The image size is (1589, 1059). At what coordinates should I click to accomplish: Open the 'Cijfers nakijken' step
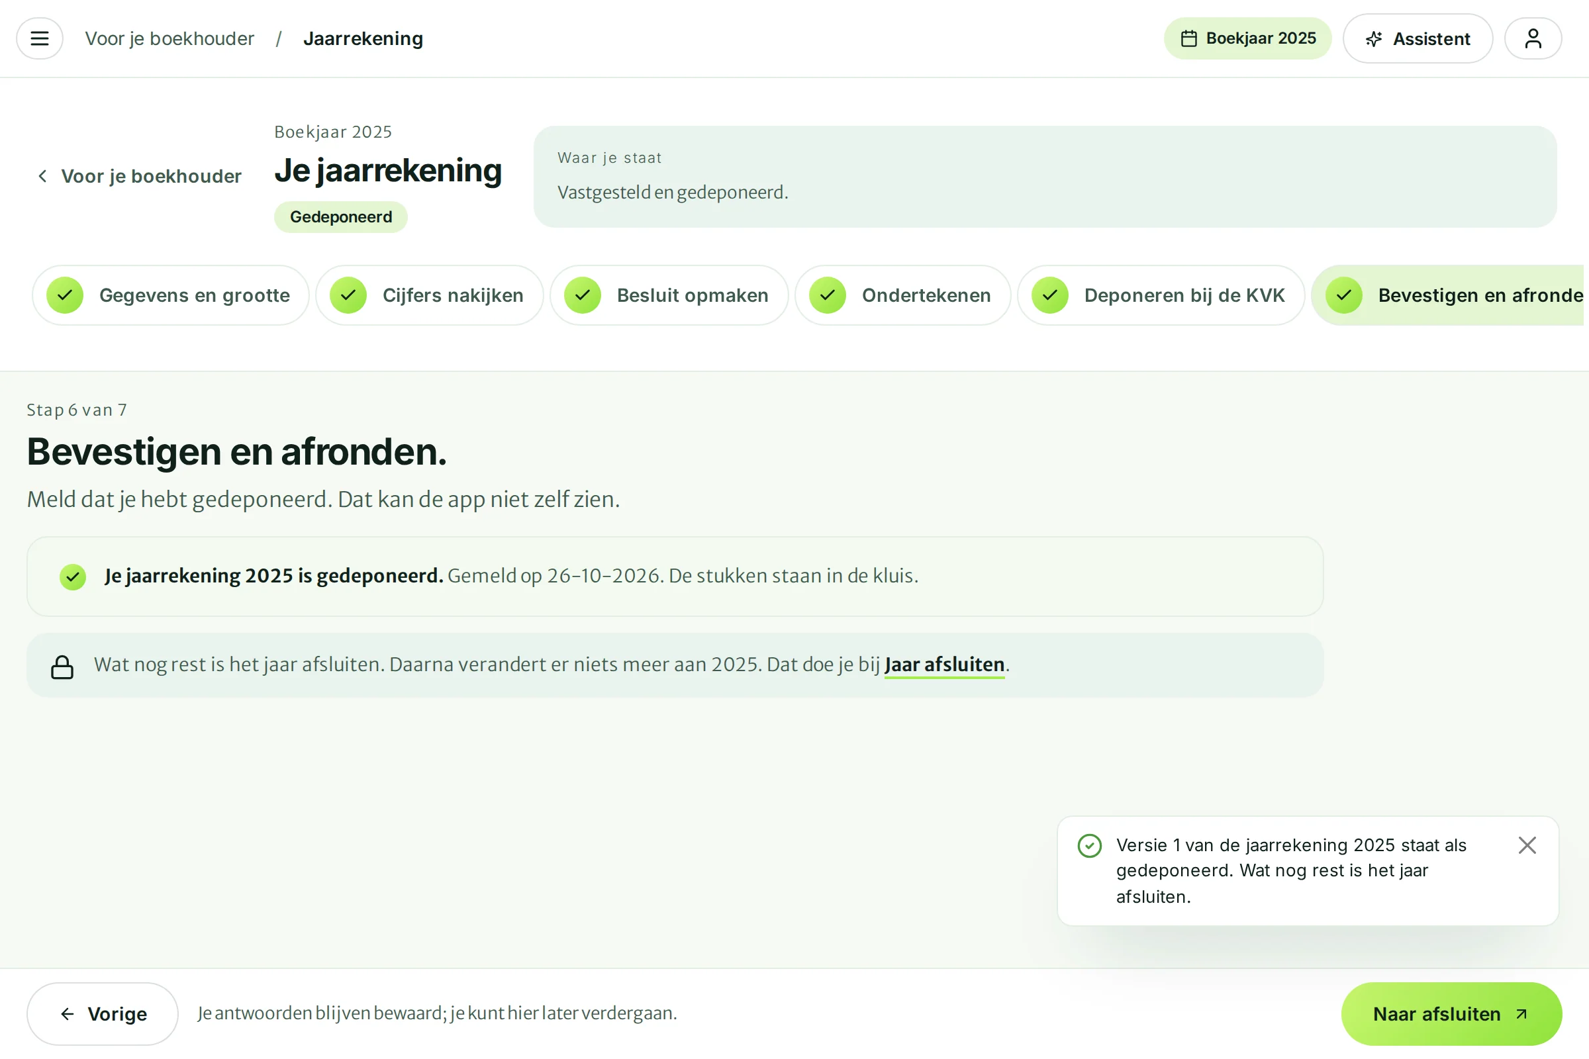click(429, 295)
